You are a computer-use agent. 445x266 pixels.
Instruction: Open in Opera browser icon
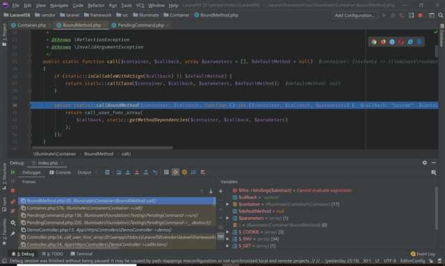(401, 42)
